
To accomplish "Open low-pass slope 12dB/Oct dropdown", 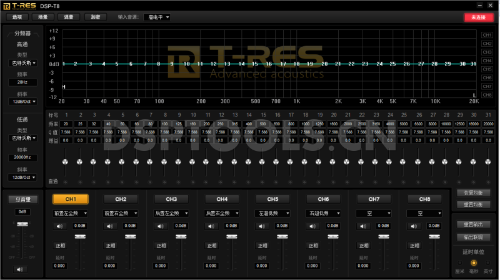I will point(22,178).
